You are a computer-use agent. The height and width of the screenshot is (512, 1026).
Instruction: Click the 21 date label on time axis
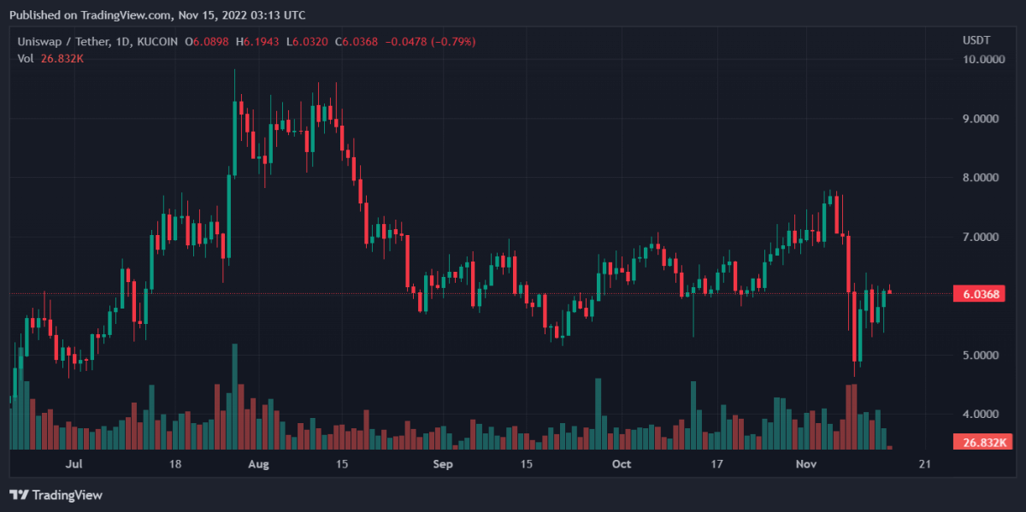point(923,464)
